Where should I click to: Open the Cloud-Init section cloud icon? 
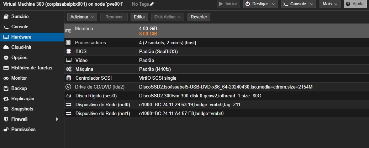click(x=6, y=47)
